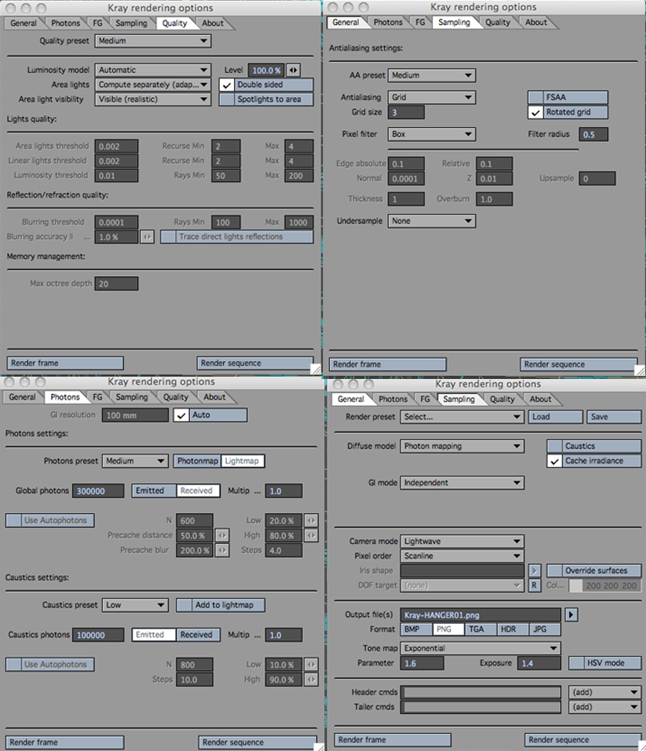
Task: Enable the Caustics checkbox beside Diffuse model
Action: pos(554,446)
